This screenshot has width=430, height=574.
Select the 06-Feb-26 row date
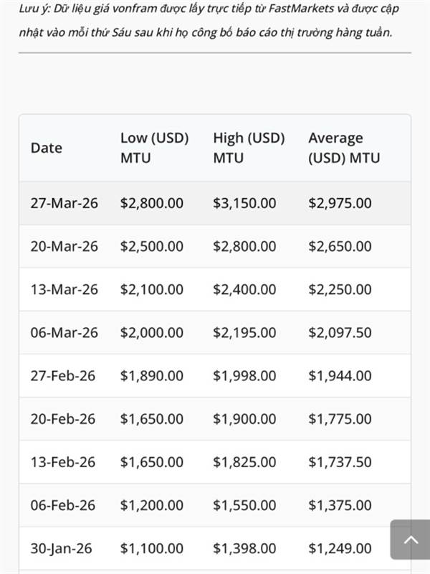[x=63, y=505]
